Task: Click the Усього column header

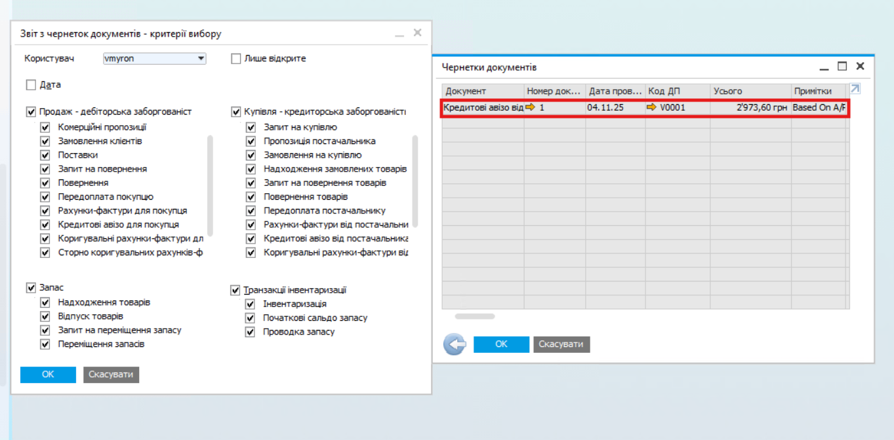Action: (750, 91)
